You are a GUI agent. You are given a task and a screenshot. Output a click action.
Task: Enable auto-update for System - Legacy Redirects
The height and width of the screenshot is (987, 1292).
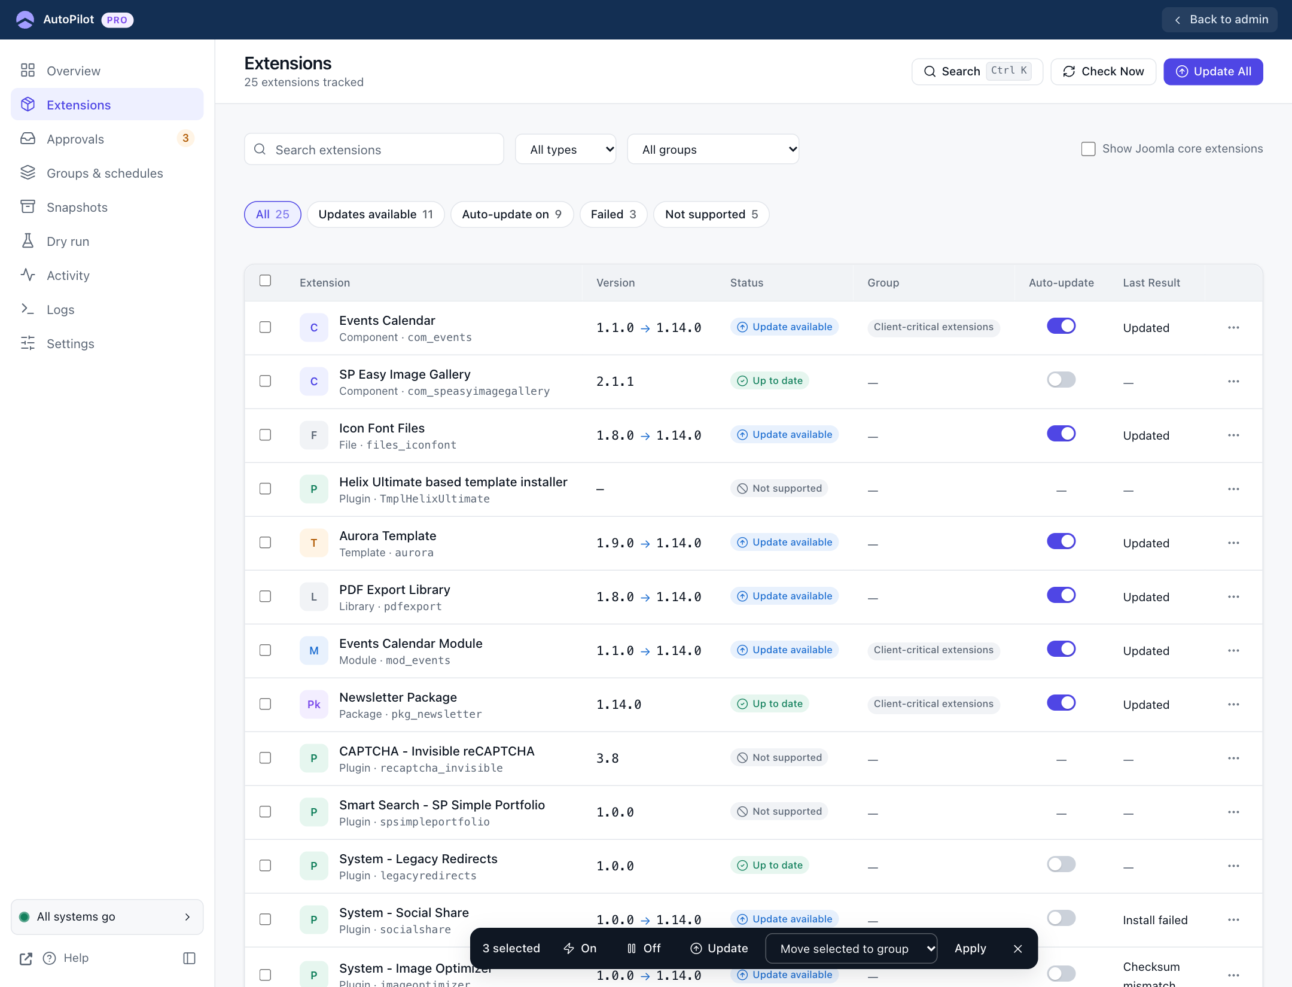coord(1061,864)
